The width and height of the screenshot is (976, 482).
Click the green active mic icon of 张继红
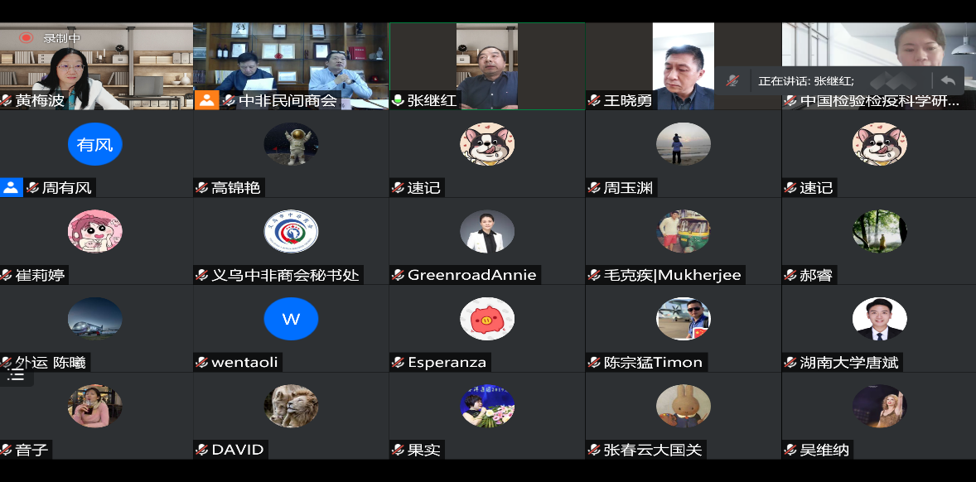(398, 100)
